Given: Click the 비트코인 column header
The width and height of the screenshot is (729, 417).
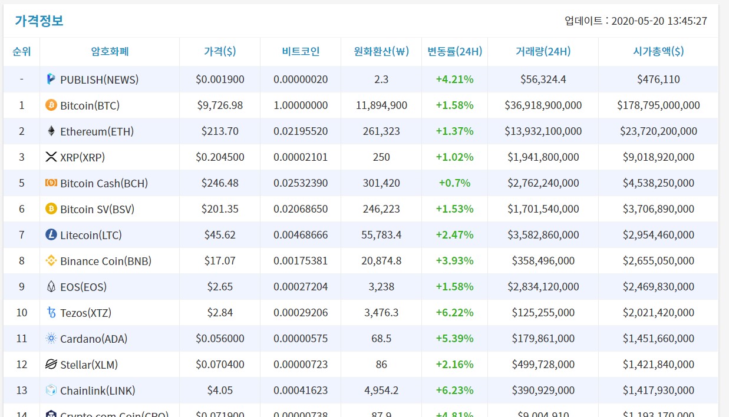Looking at the screenshot, I should pyautogui.click(x=301, y=51).
